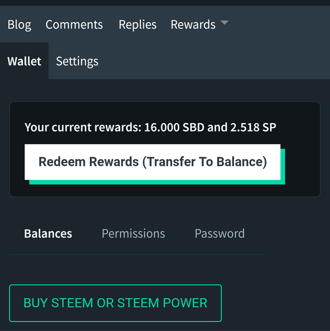Select the Wallet tab

point(24,61)
